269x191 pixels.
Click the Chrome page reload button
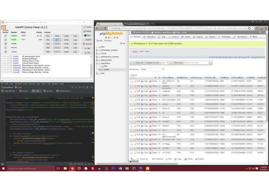click(x=105, y=28)
